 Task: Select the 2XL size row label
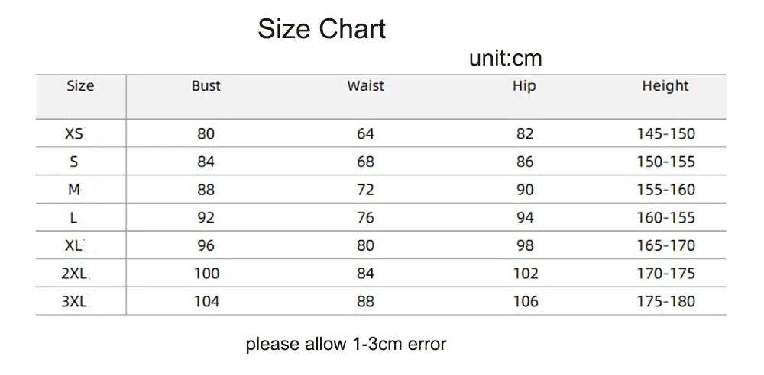pos(74,273)
